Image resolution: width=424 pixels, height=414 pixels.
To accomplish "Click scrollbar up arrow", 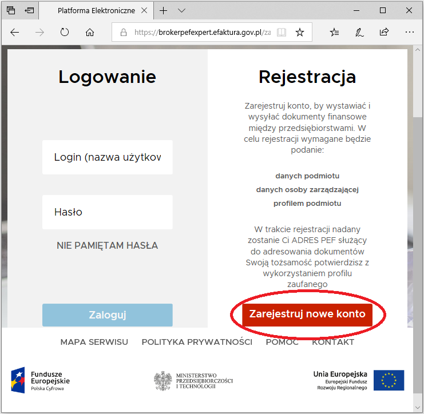I will click(417, 50).
